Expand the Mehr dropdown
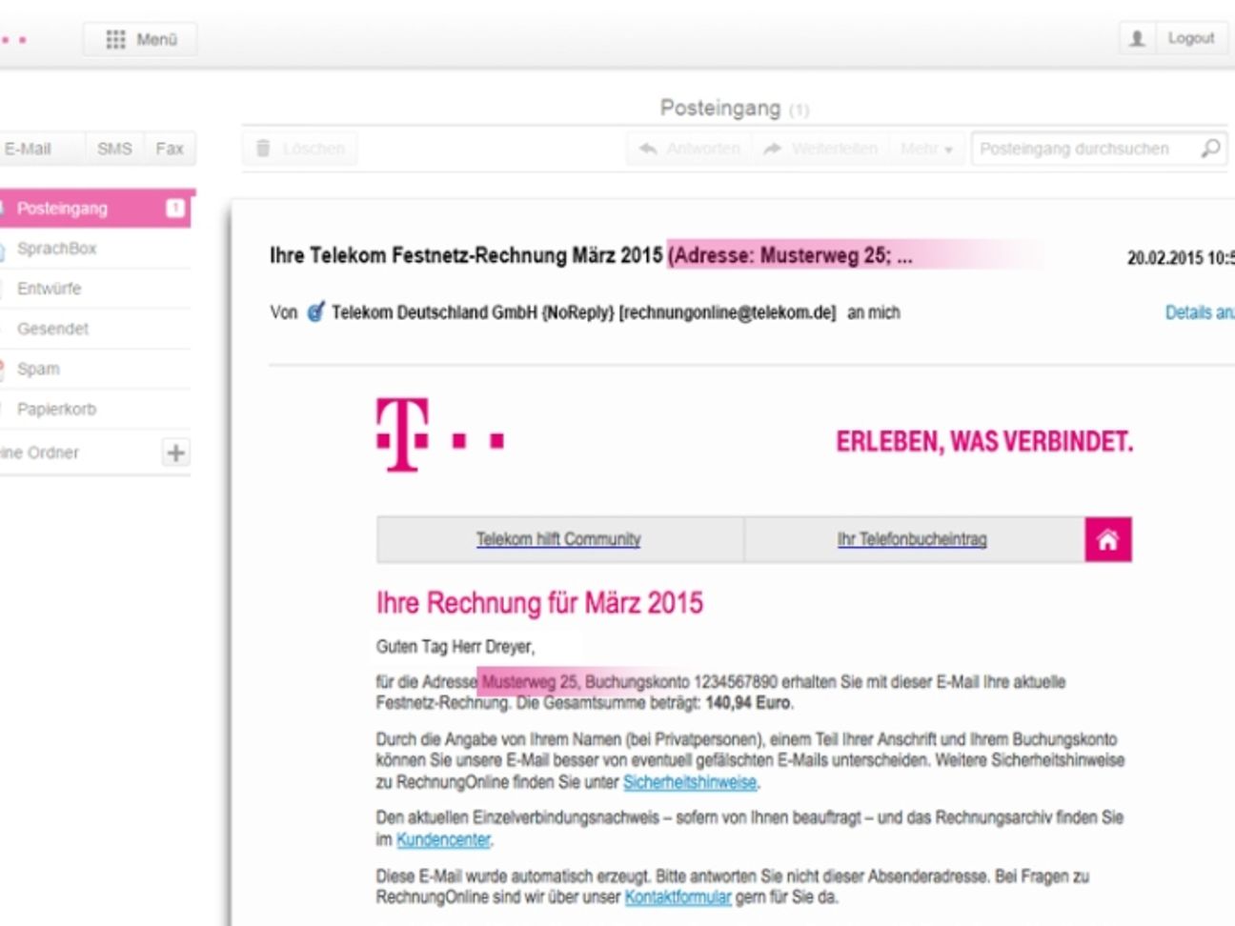The image size is (1235, 926). tap(926, 149)
